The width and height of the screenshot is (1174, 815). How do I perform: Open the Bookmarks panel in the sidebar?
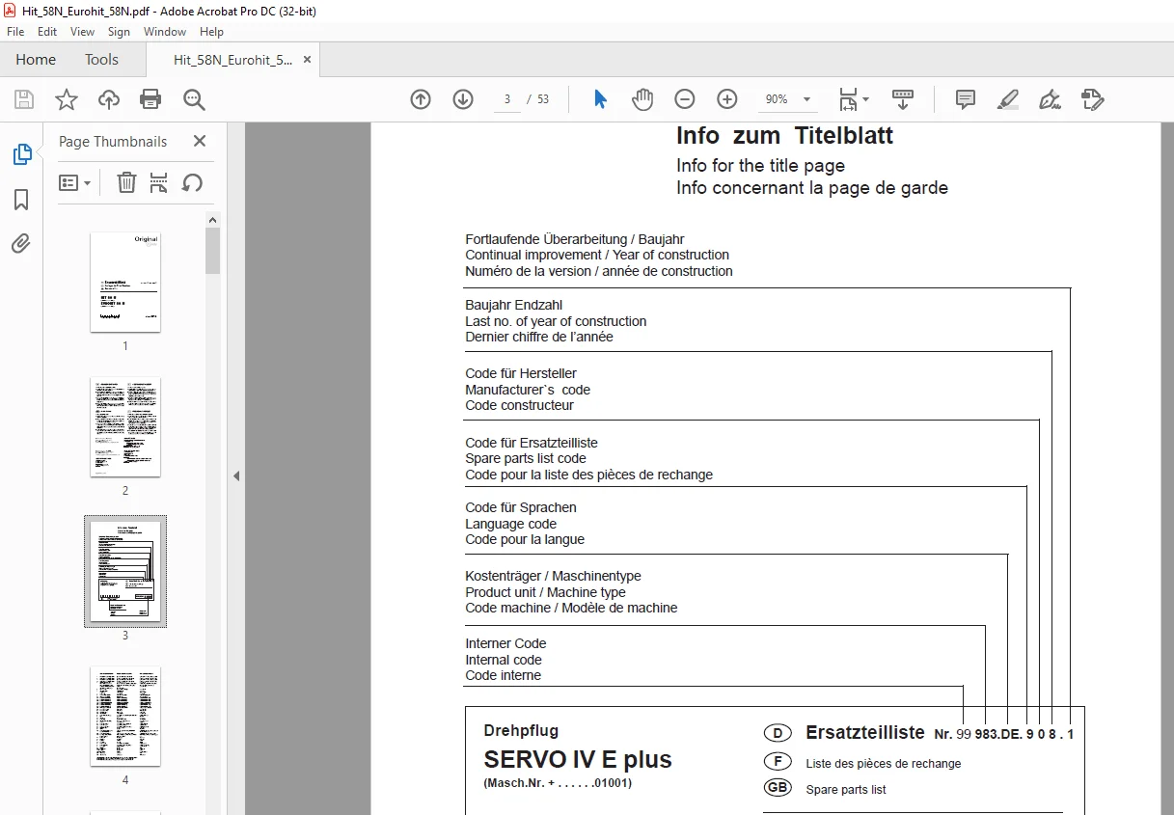coord(21,200)
